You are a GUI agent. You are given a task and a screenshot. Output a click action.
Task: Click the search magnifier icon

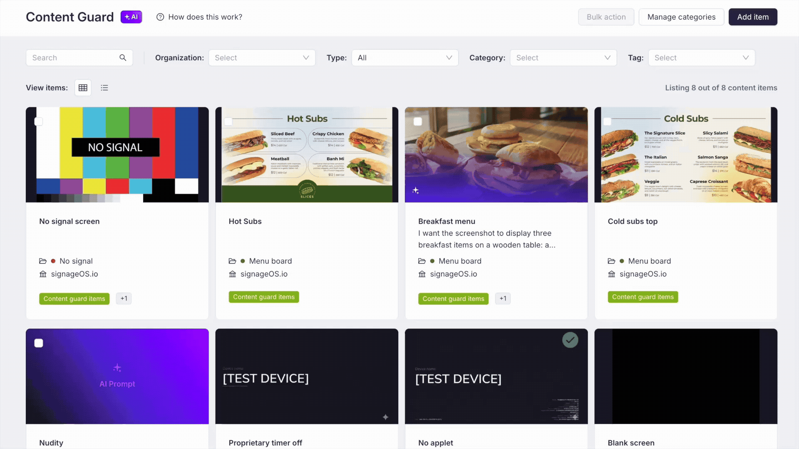click(123, 58)
